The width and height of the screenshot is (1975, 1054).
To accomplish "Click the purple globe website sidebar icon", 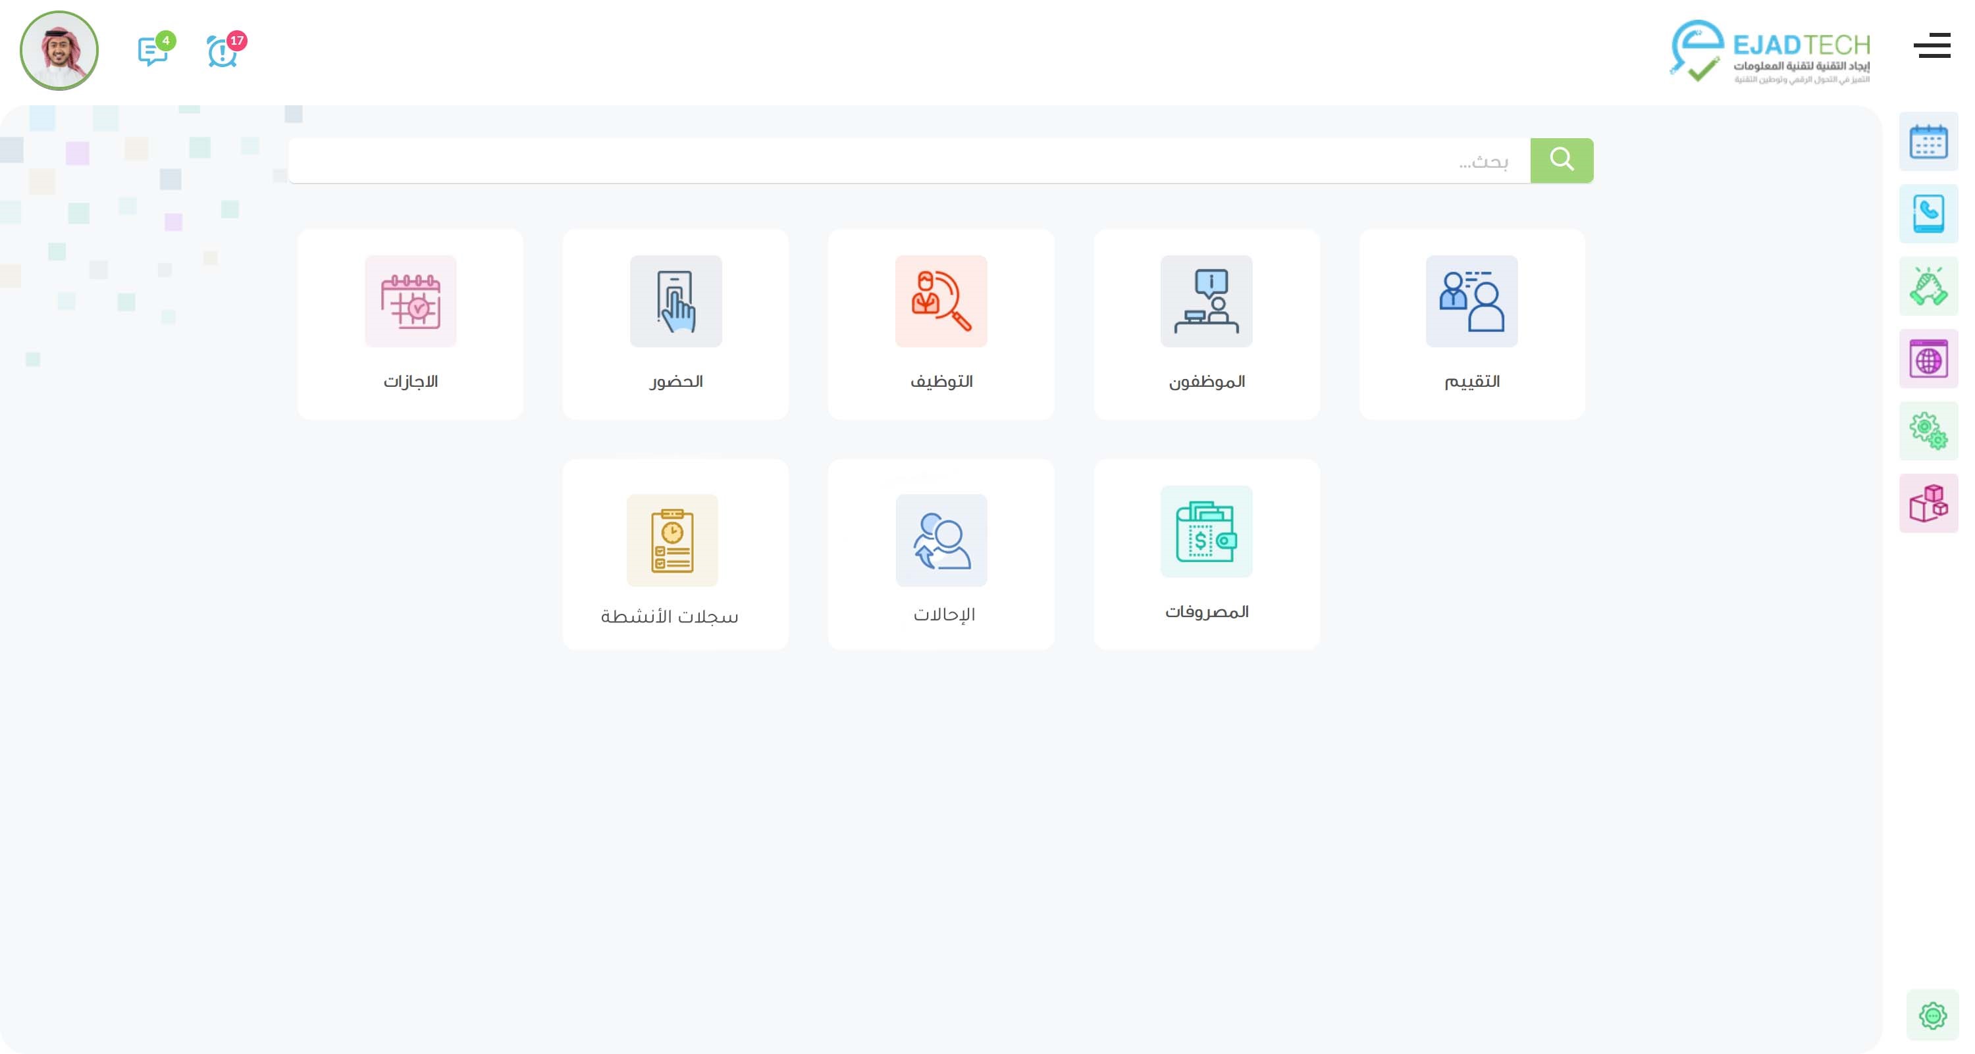I will [x=1928, y=359].
